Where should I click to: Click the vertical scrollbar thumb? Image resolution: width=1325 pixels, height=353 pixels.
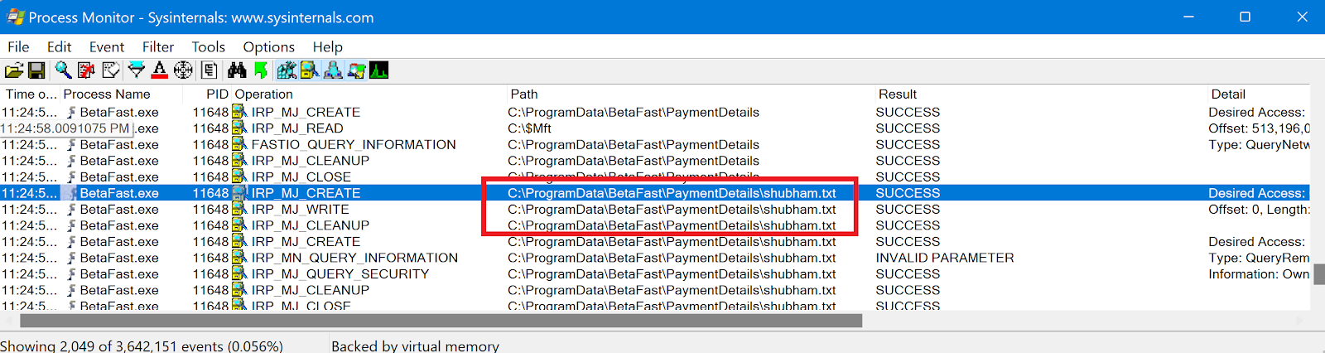1318,273
